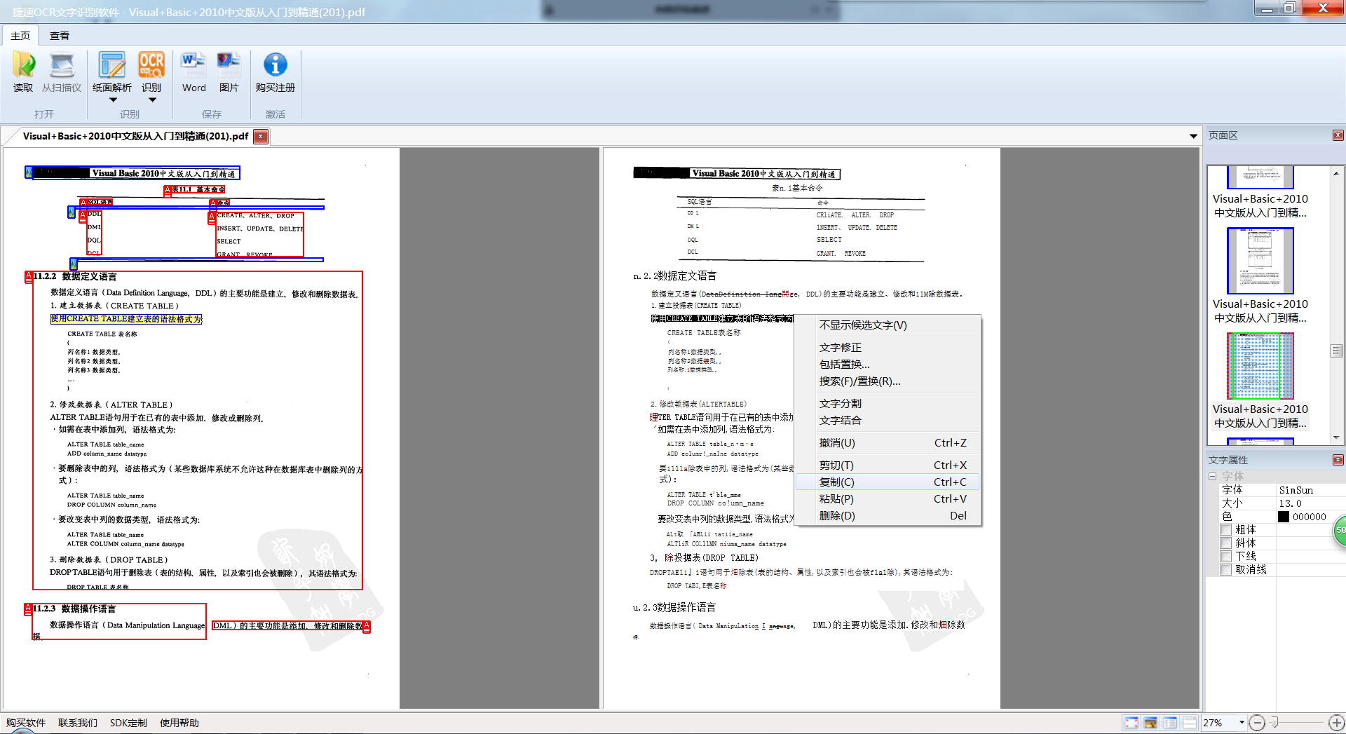Image resolution: width=1346 pixels, height=734 pixels.
Task: Select 撤消(U) in the context menu
Action: pyautogui.click(x=888, y=443)
